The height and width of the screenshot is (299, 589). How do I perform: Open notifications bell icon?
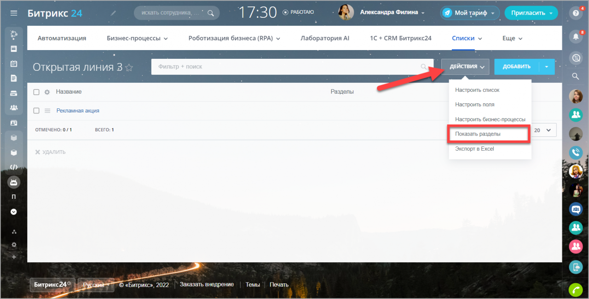[575, 36]
